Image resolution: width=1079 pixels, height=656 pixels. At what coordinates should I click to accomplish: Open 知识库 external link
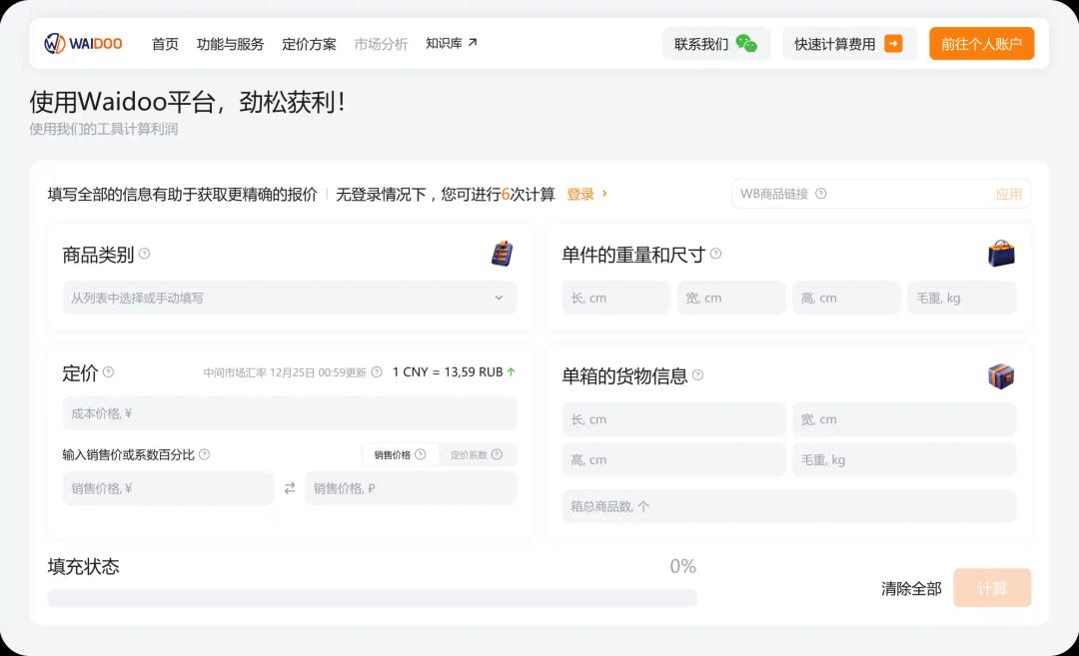[452, 43]
